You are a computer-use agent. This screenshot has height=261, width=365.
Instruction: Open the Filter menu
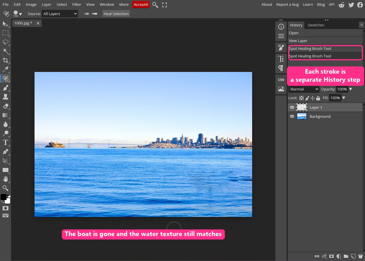click(77, 4)
